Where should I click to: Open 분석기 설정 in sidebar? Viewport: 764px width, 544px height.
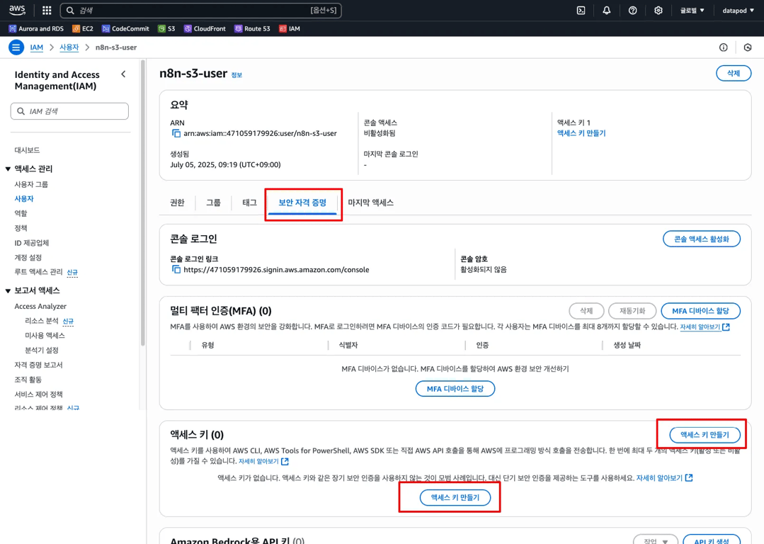click(41, 350)
